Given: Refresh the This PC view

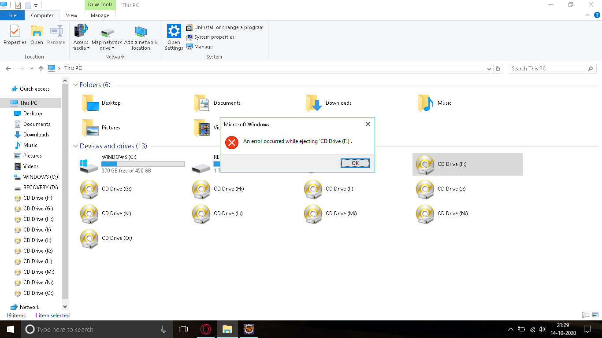Looking at the screenshot, I should (x=498, y=69).
